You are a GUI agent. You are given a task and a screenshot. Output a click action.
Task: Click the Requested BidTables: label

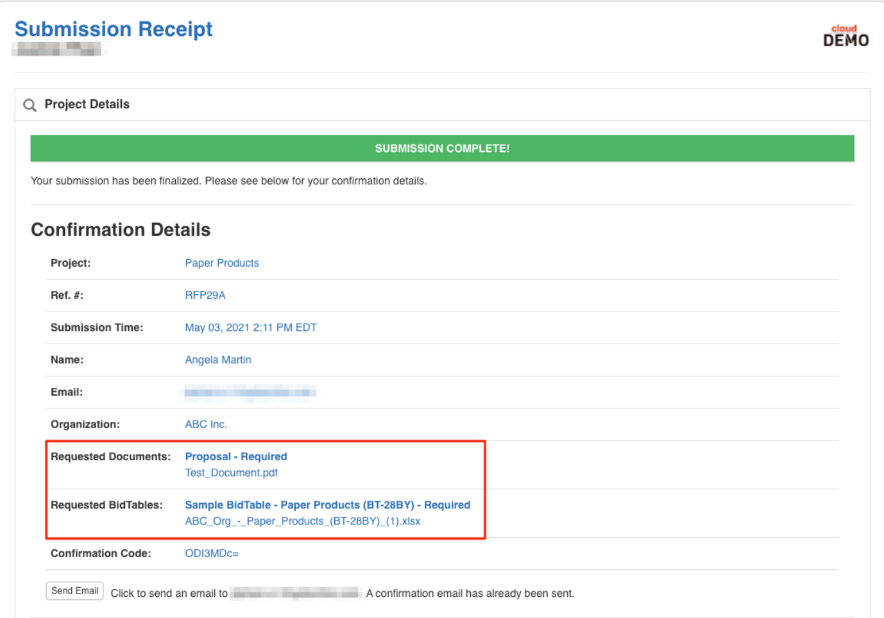pyautogui.click(x=106, y=505)
